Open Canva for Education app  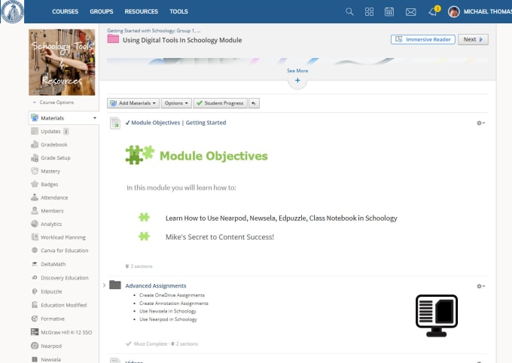64,251
